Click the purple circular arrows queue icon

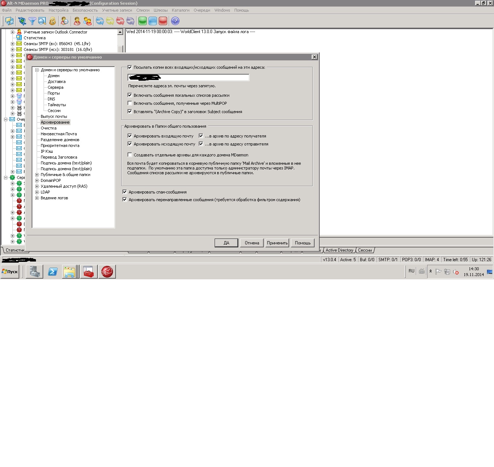(x=130, y=21)
